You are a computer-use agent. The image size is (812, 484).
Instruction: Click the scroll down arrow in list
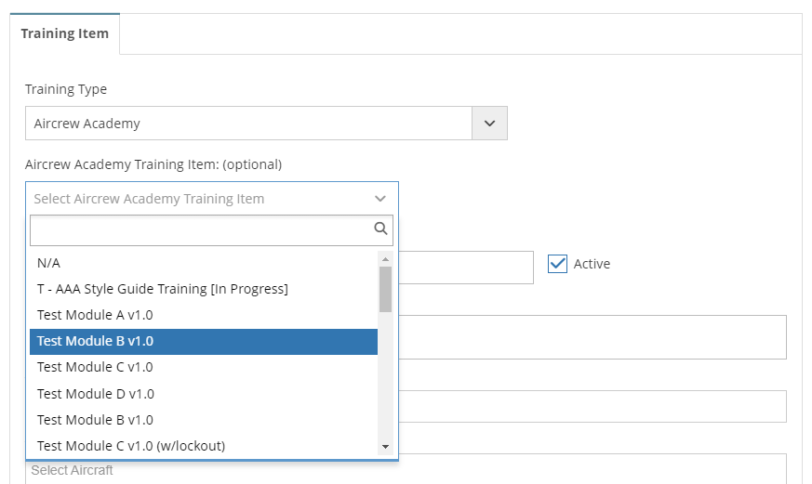tap(385, 446)
